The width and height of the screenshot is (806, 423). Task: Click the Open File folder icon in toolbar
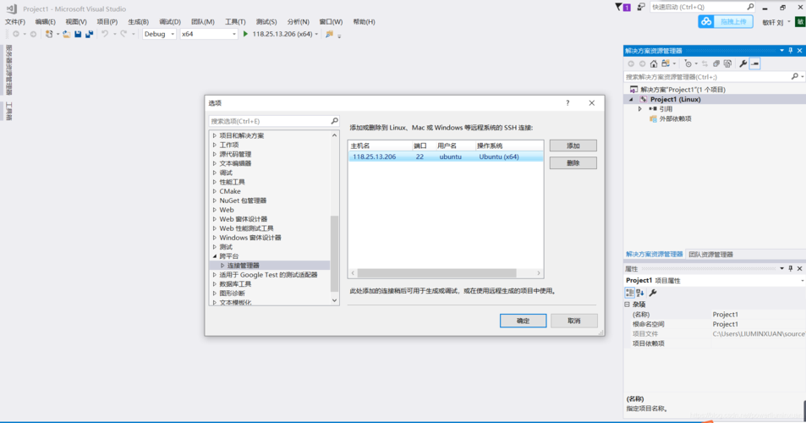click(66, 34)
